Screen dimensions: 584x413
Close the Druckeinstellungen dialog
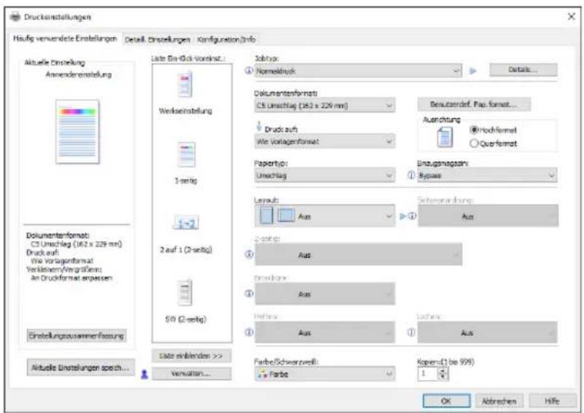coord(572,16)
